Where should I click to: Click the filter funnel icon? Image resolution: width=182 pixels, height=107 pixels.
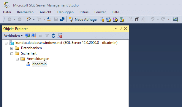47,36
